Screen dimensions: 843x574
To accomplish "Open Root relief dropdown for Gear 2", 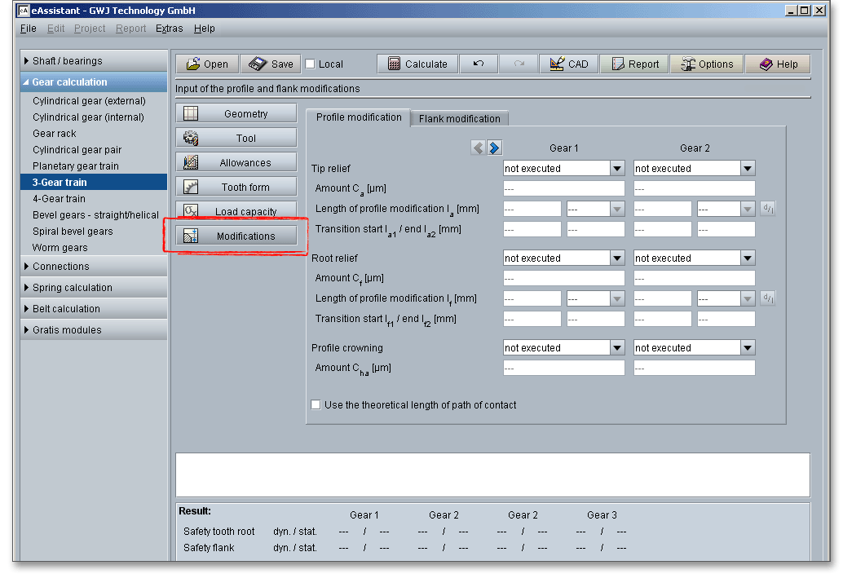I will coord(748,258).
